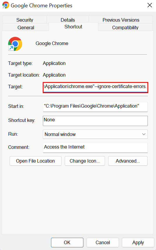Open the Advanced properties

point(128,161)
